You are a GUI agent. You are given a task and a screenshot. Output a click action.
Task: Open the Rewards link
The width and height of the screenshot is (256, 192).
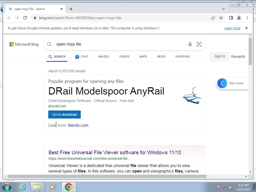[x=238, y=56]
